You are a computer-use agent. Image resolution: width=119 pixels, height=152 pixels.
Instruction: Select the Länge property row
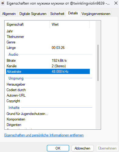tap(48, 48)
